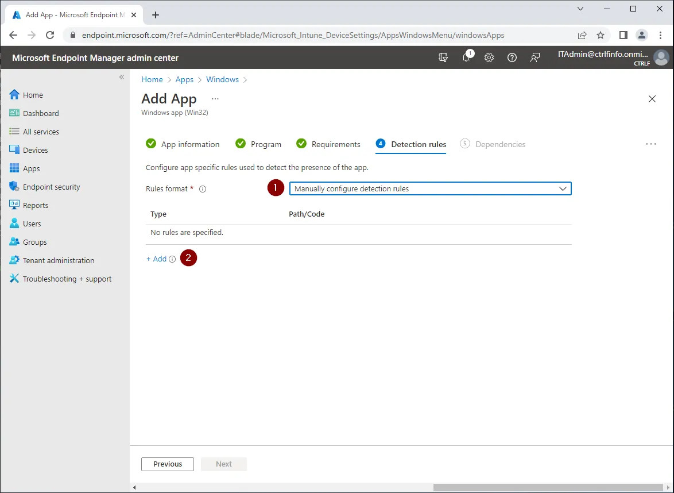Open Apps in the left menu

coord(25,168)
